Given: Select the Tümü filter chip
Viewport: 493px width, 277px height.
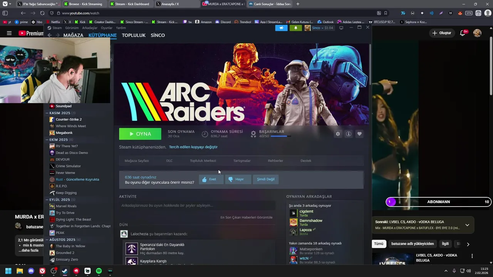Looking at the screenshot, I should (x=379, y=244).
